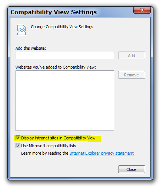The width and height of the screenshot is (160, 188).
Task: Click the 'Compatibility View Settings' title bar
Action: pyautogui.click(x=71, y=12)
